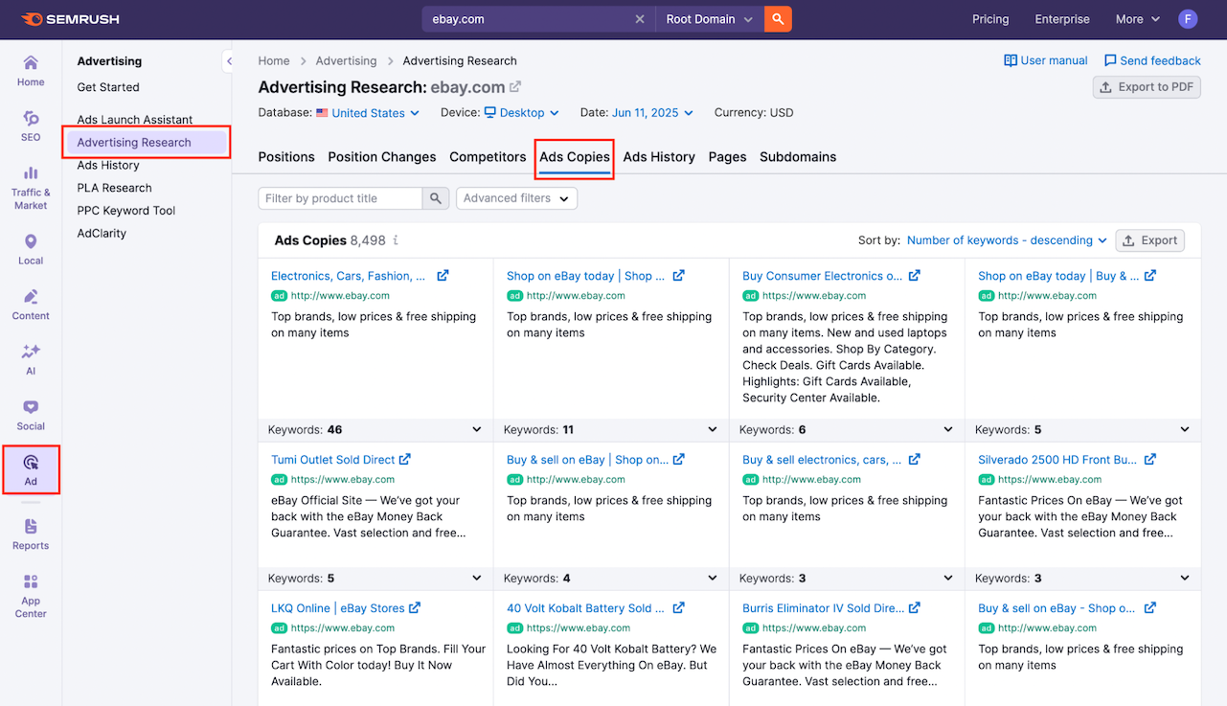Image resolution: width=1227 pixels, height=706 pixels.
Task: Collapse the Advertising side panel
Action: click(x=228, y=61)
